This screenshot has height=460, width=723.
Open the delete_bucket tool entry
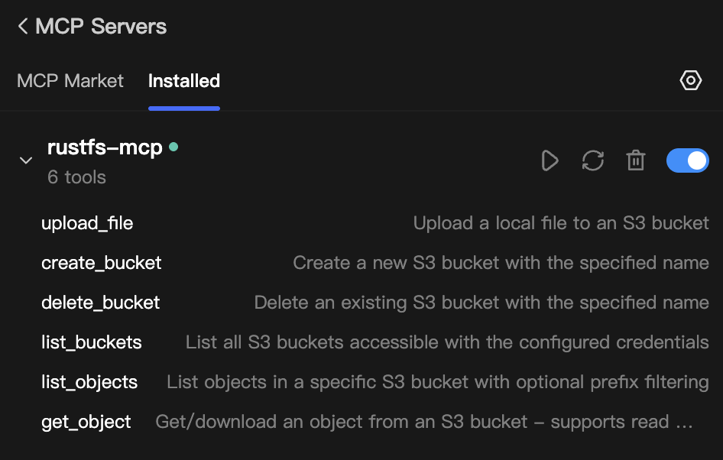click(100, 302)
